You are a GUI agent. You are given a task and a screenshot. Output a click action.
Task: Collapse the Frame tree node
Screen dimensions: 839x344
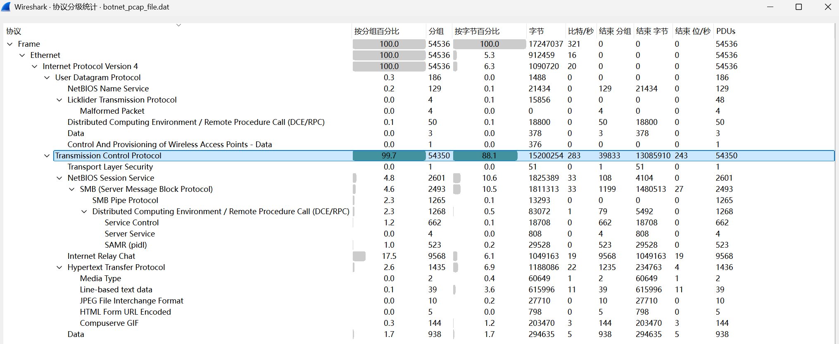10,44
